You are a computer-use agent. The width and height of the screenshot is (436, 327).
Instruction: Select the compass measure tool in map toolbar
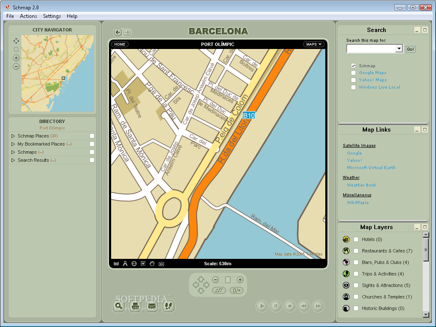(125, 264)
